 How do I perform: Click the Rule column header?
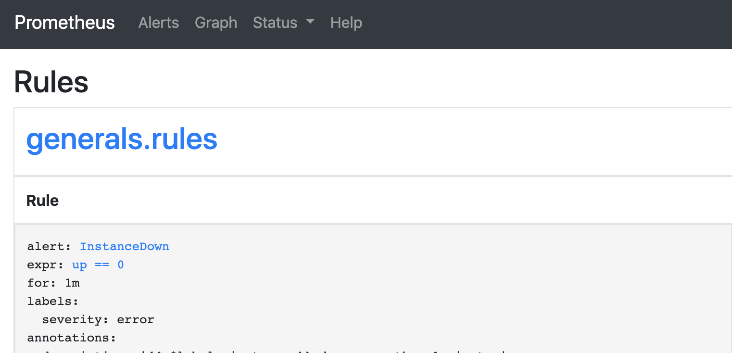coord(42,200)
